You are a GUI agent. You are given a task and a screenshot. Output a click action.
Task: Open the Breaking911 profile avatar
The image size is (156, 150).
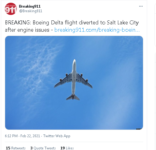11,9
